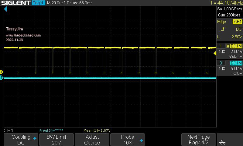The image size is (243, 146).
Task: Select the yellow trigger level arrow marker
Action: (215, 54)
